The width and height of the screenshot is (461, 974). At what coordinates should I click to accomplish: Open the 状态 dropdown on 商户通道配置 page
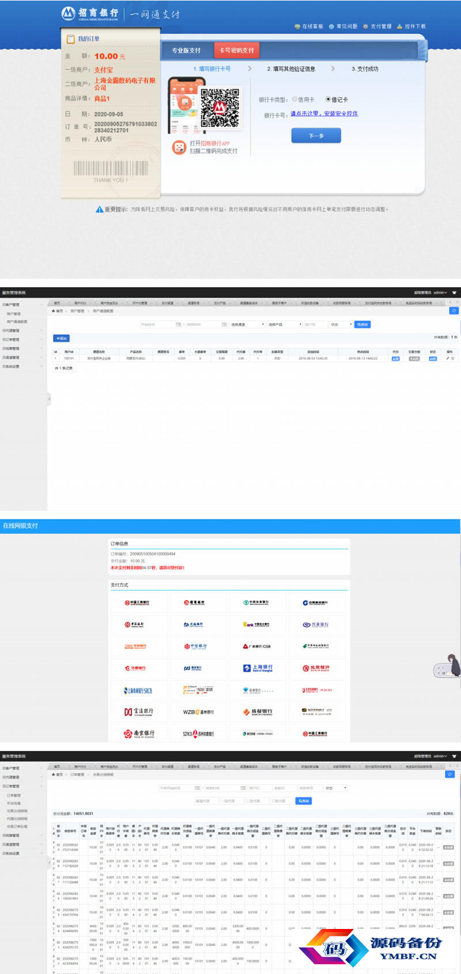(341, 324)
